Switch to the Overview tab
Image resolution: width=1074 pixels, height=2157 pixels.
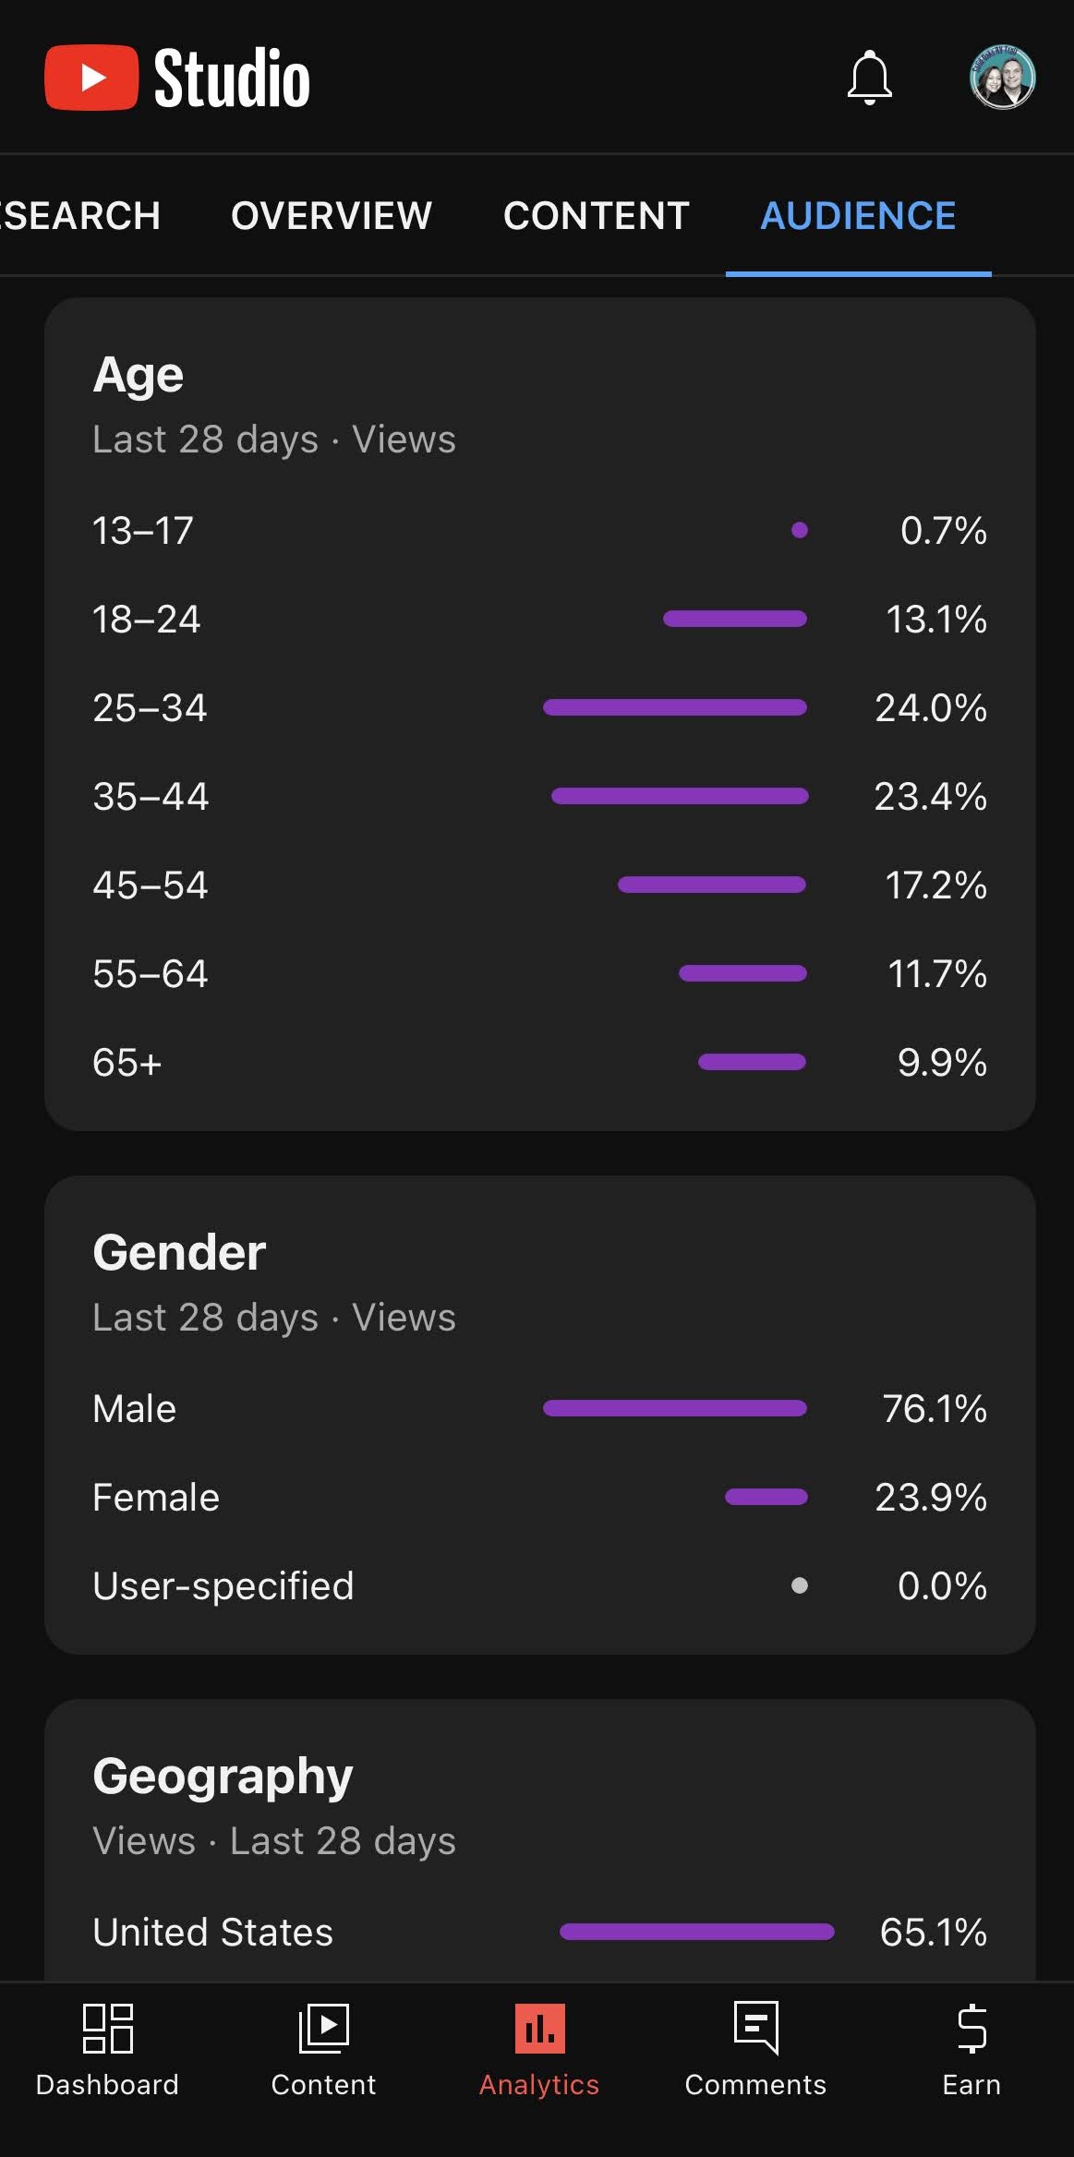332,216
